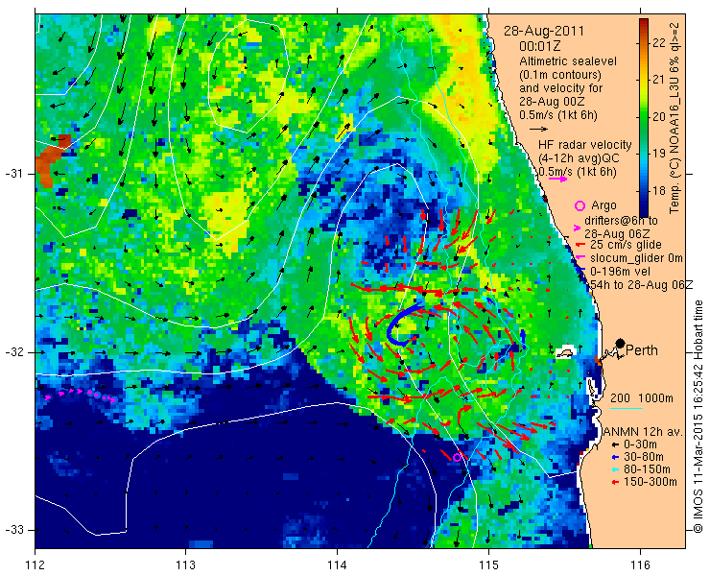Click the magenta HF radar velocity arrow
The image size is (710, 576).
(x=557, y=179)
